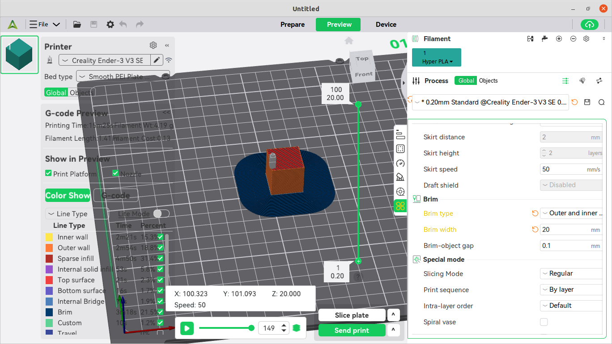Search process settings with magnifier icon

pyautogui.click(x=601, y=102)
